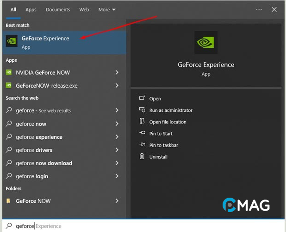The width and height of the screenshot is (286, 232).
Task: Expand the geforce login suggestion chevron
Action: (x=117, y=176)
